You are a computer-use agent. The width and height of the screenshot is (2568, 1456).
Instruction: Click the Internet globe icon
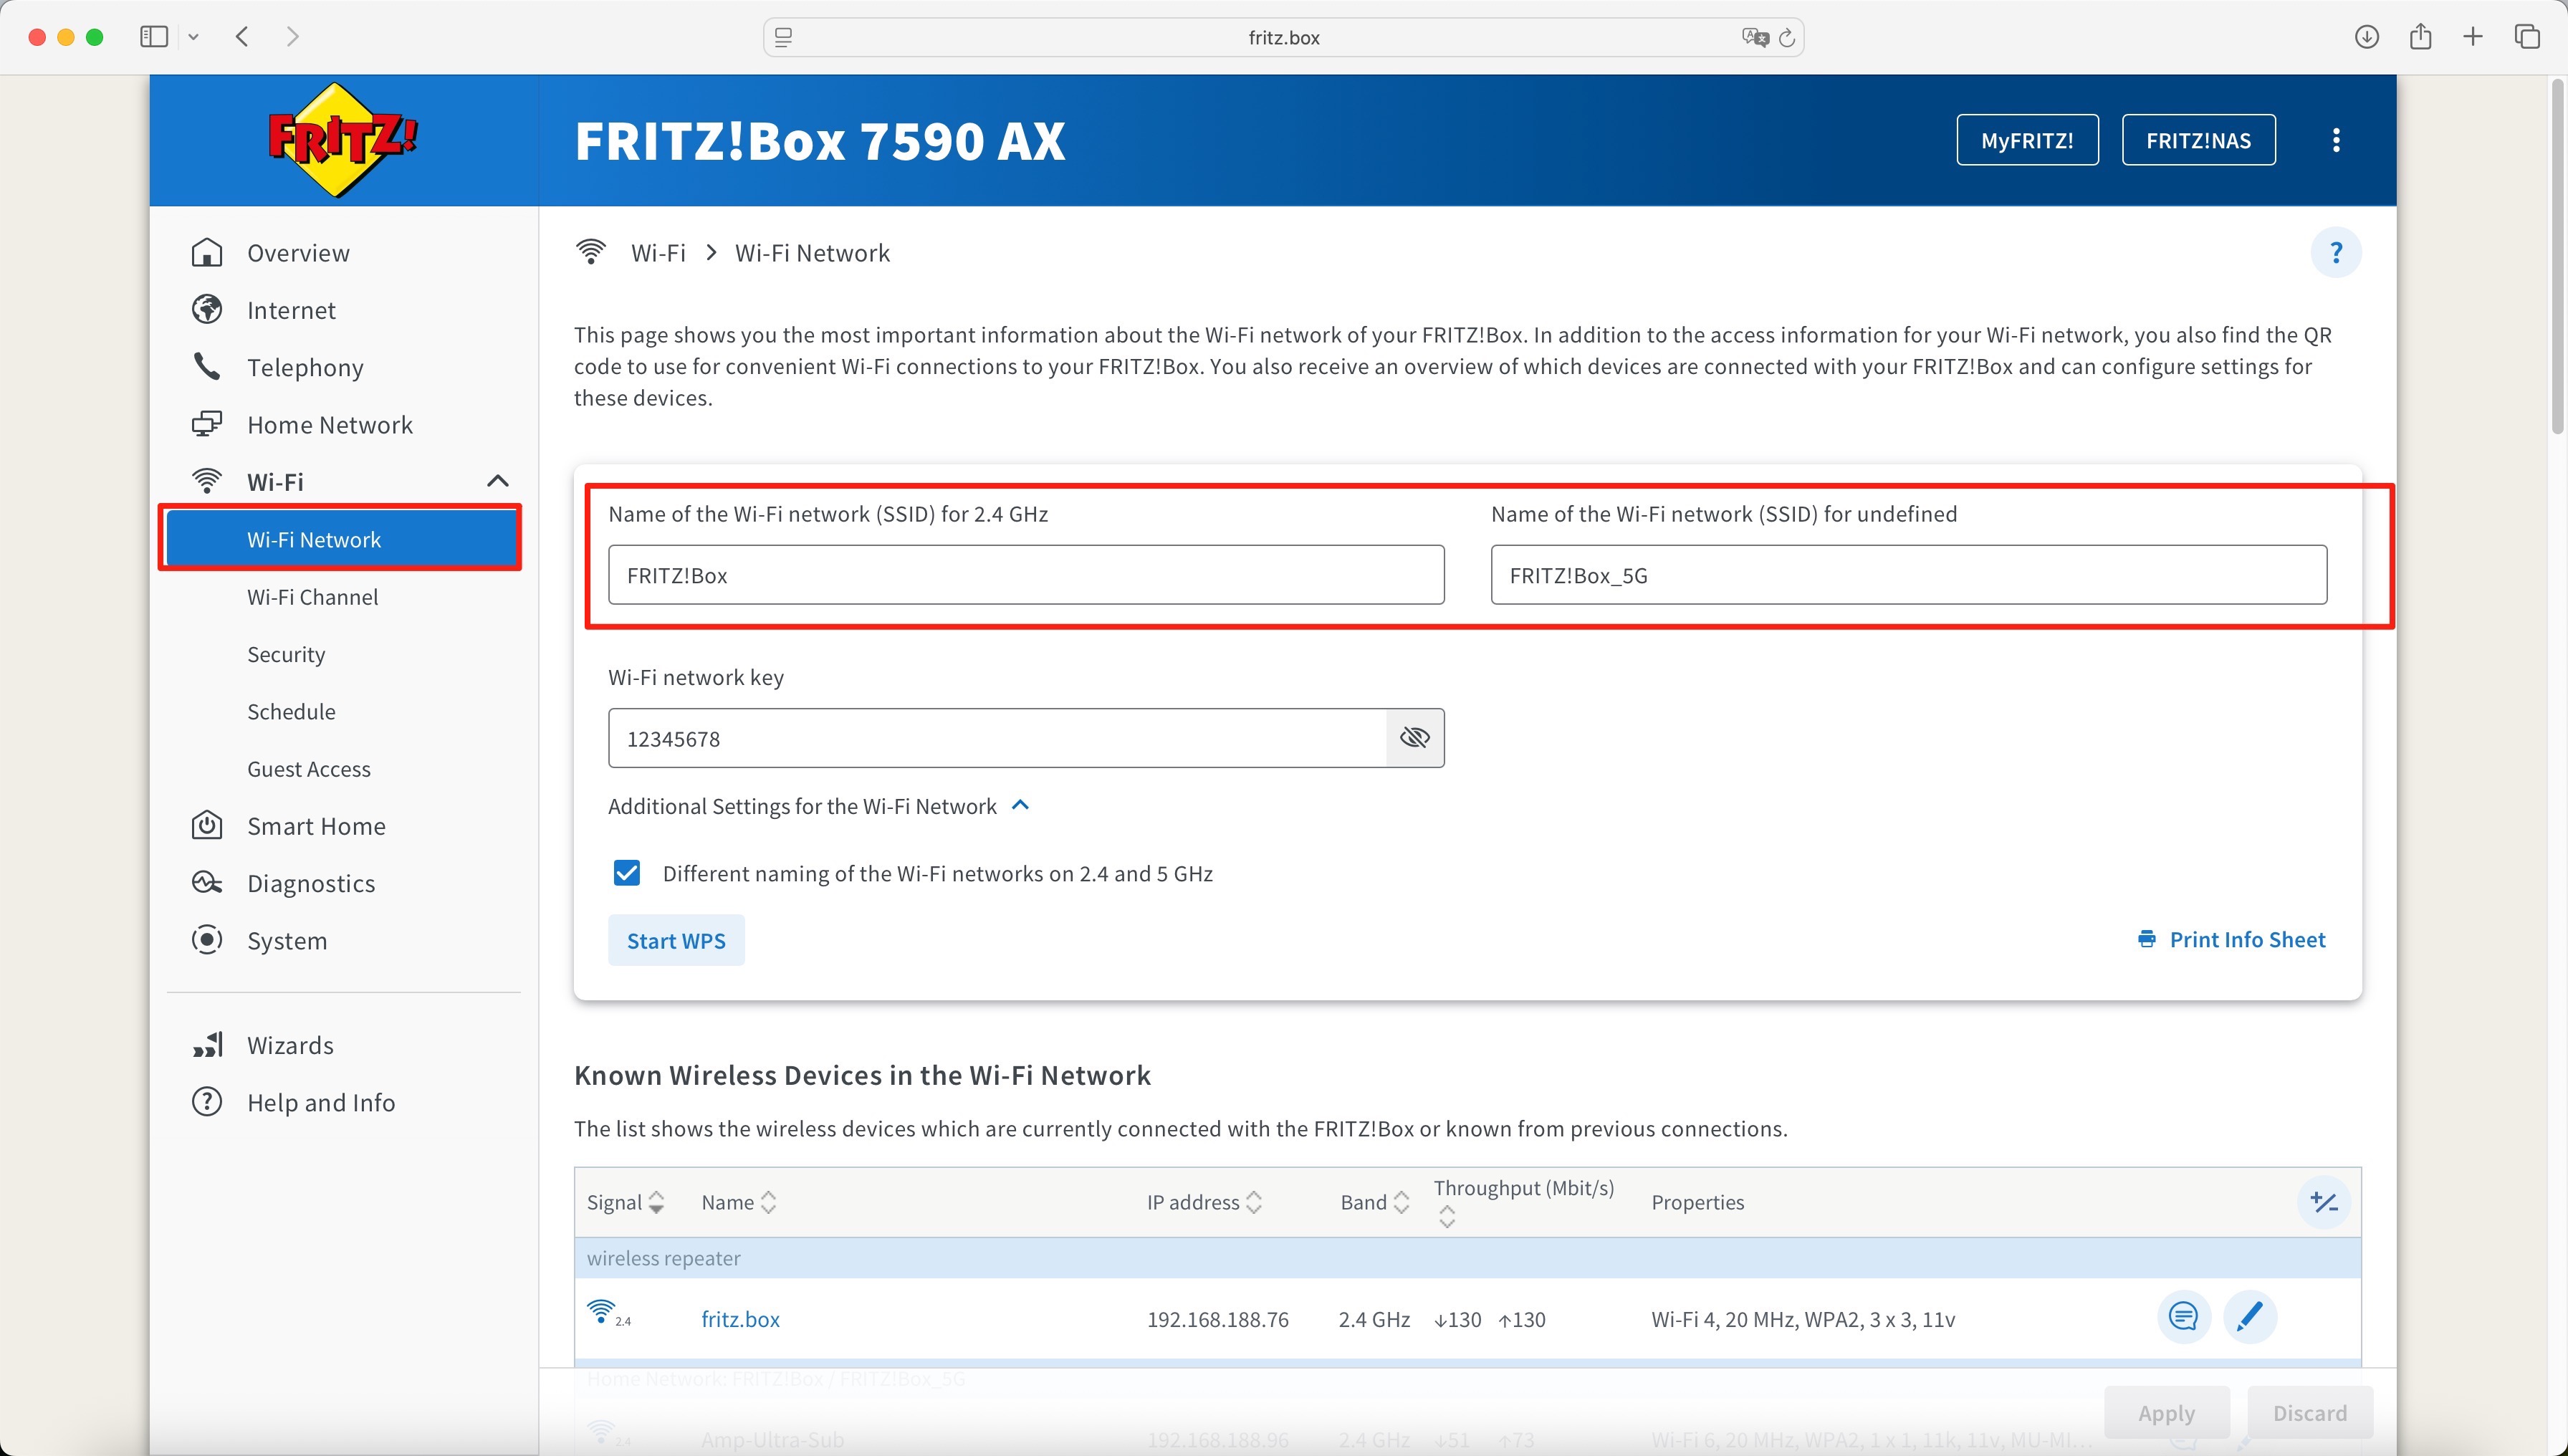pos(207,310)
